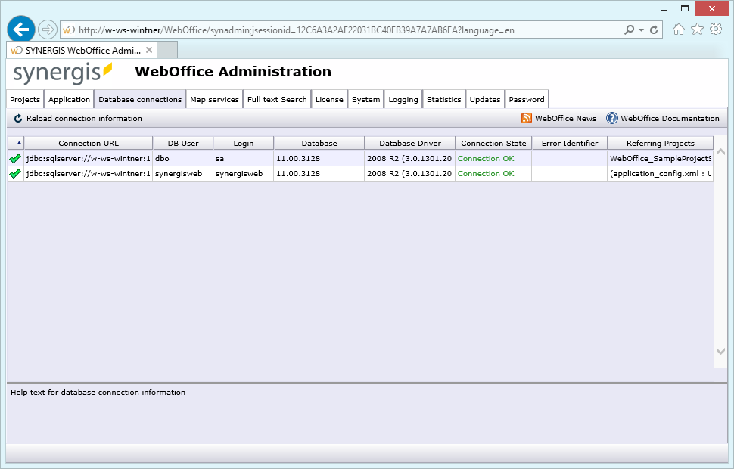Click the green checkmark on the synergisweb row

coord(13,174)
